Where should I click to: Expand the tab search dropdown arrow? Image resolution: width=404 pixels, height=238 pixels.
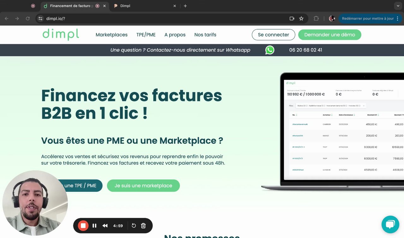(398, 6)
